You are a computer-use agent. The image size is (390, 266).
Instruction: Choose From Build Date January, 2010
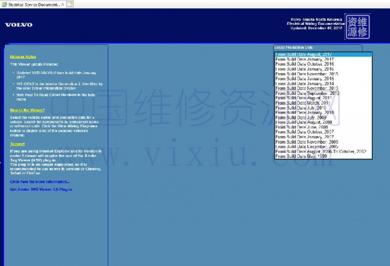coord(323,113)
